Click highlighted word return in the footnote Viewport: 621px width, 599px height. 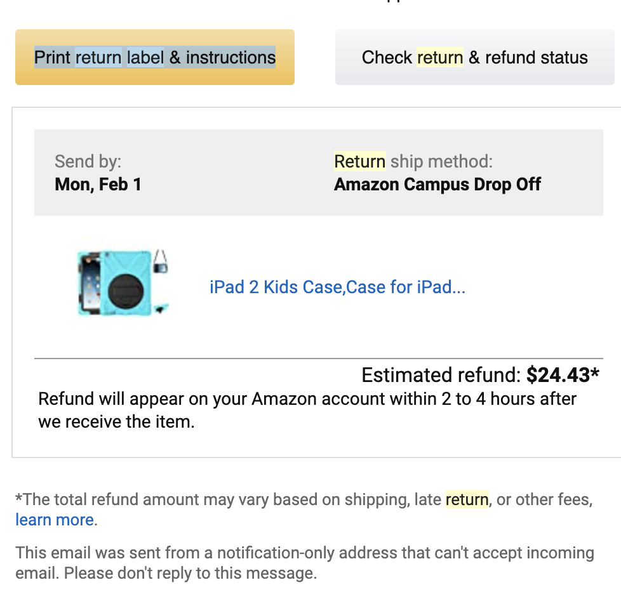click(467, 499)
